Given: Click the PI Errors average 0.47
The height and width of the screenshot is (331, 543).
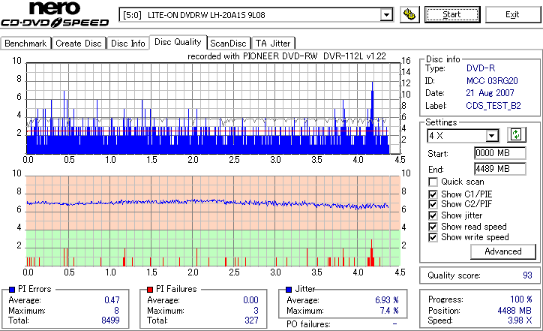Looking at the screenshot, I should pyautogui.click(x=112, y=300).
